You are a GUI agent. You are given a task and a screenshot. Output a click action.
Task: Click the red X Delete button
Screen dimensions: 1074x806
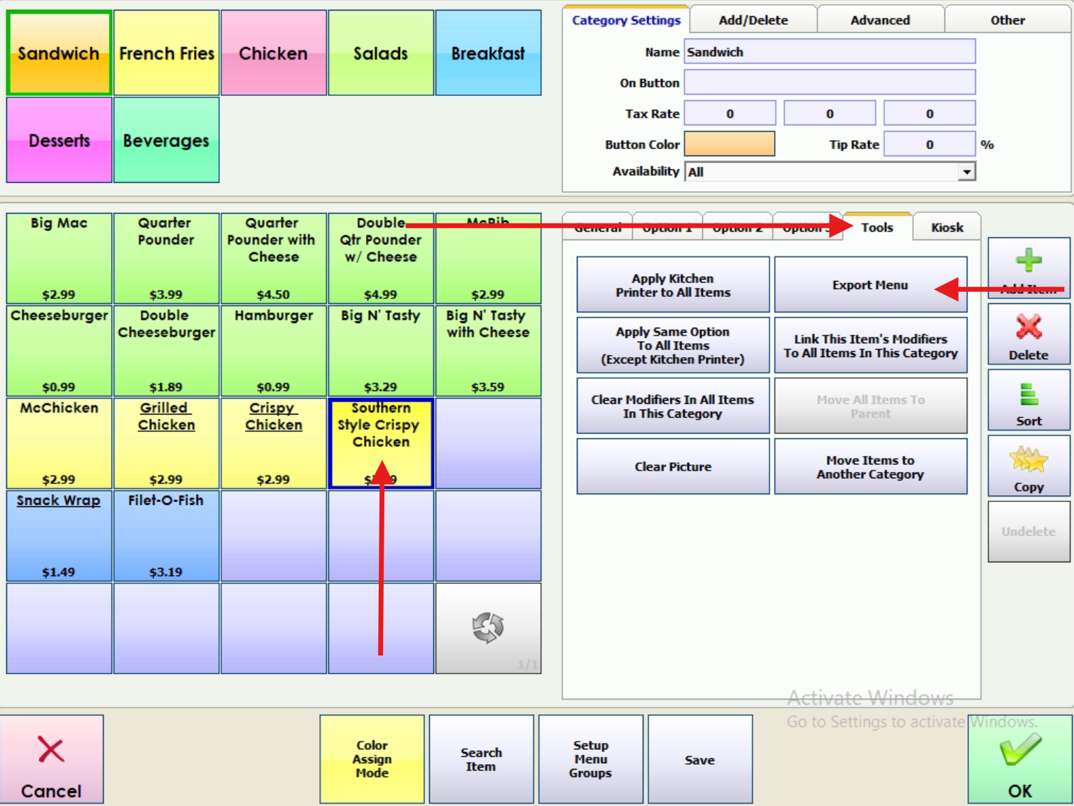click(x=1028, y=335)
